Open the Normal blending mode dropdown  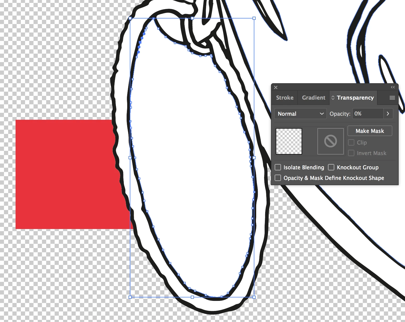pyautogui.click(x=300, y=114)
